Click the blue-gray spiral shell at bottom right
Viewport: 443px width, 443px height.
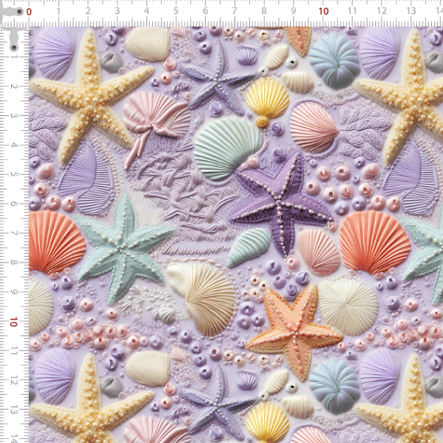[333, 383]
